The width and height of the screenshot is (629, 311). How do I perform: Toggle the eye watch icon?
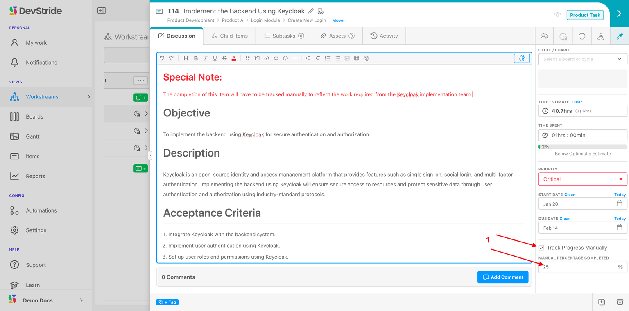[557, 15]
